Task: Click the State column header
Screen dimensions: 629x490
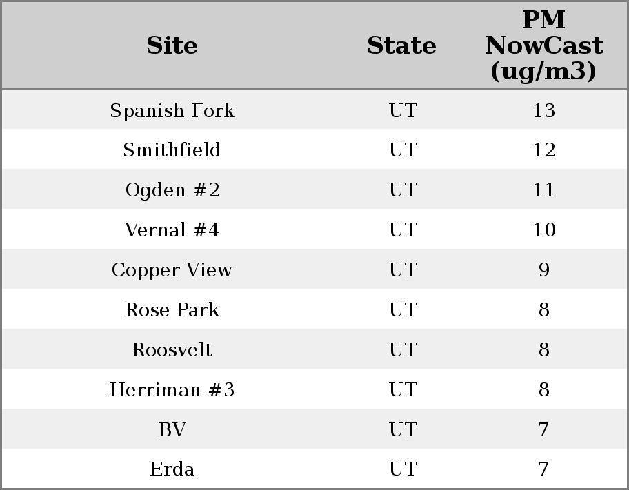Action: pyautogui.click(x=401, y=46)
